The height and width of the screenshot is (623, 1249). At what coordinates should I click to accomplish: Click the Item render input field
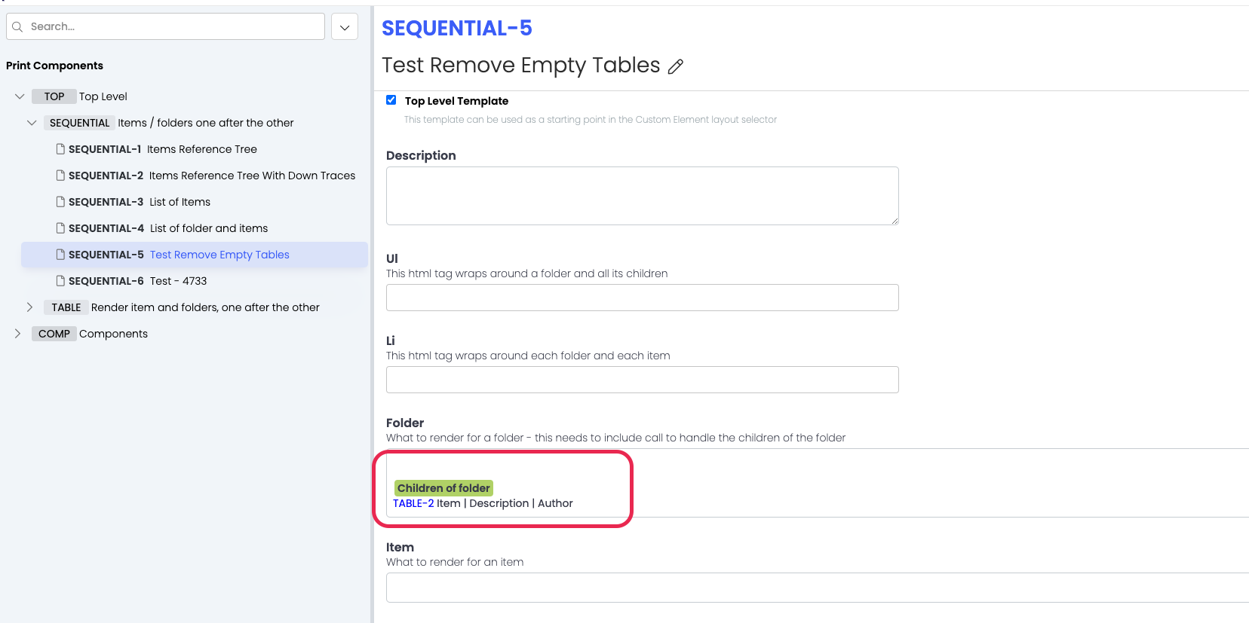(x=818, y=588)
